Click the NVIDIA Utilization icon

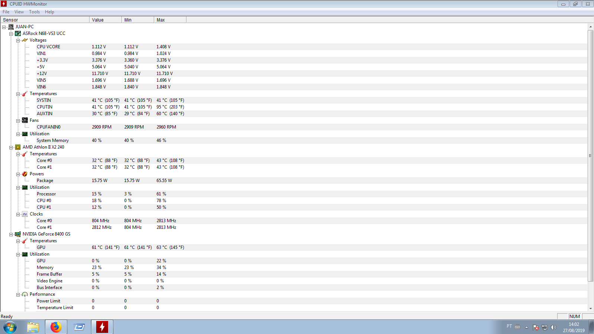(25, 254)
